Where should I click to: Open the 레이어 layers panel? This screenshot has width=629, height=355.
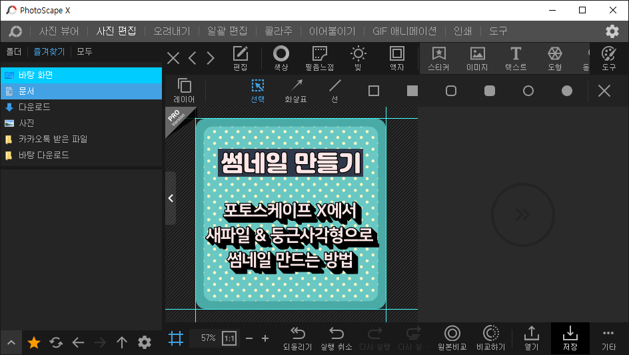coord(184,91)
